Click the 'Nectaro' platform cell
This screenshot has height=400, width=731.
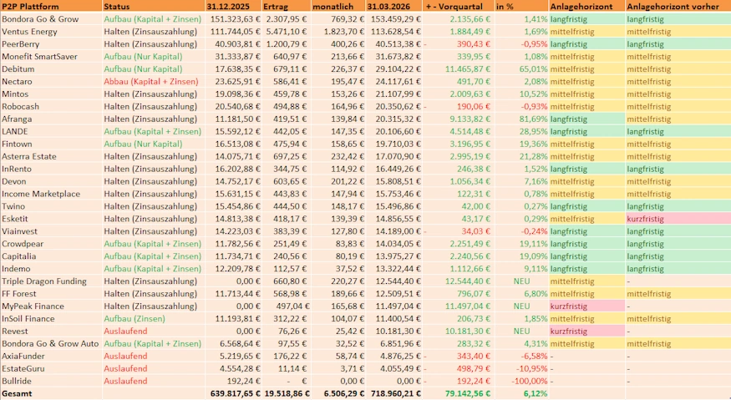[x=51, y=82]
